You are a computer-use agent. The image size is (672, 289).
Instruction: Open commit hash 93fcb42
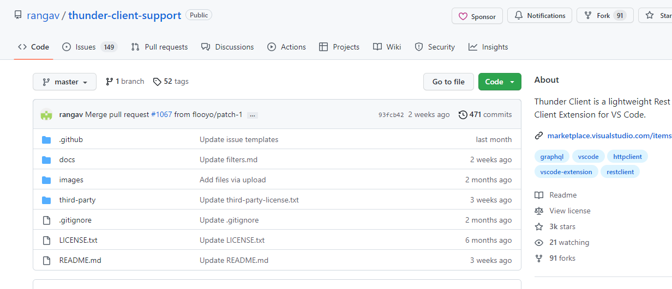click(391, 115)
